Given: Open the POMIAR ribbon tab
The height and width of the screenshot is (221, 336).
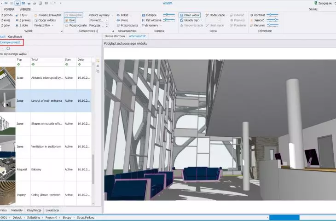Looking at the screenshot, I should coord(9,9).
